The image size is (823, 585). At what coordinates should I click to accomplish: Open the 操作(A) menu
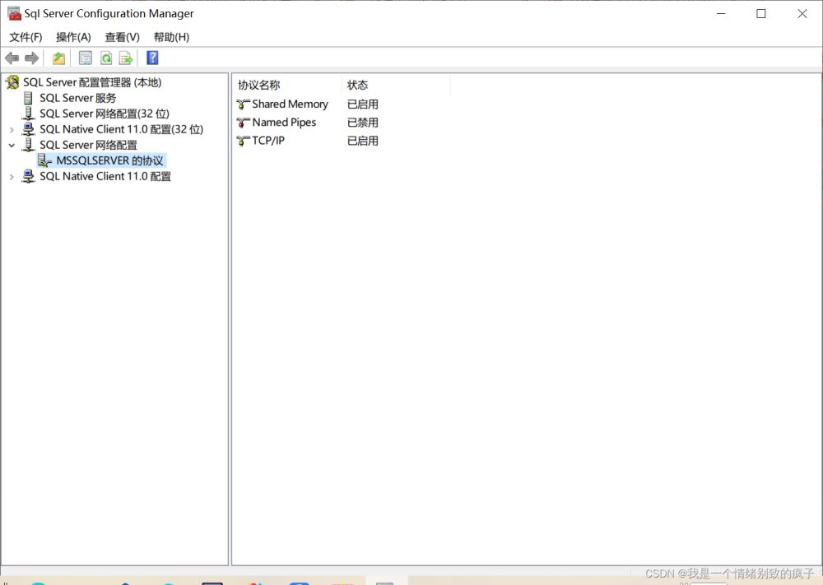coord(73,37)
